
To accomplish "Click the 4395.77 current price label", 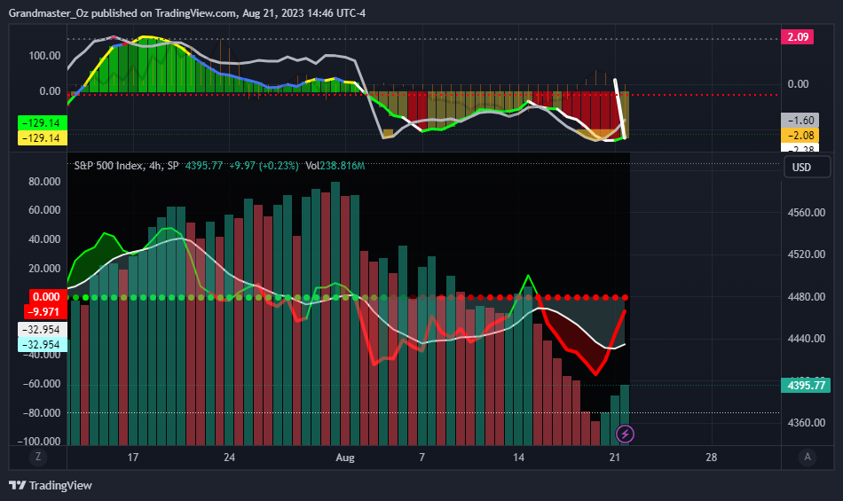I will [x=806, y=385].
